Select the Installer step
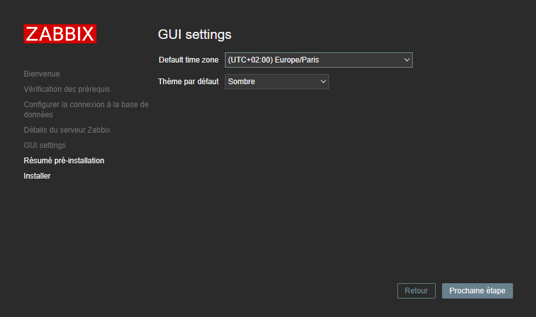 coord(37,176)
